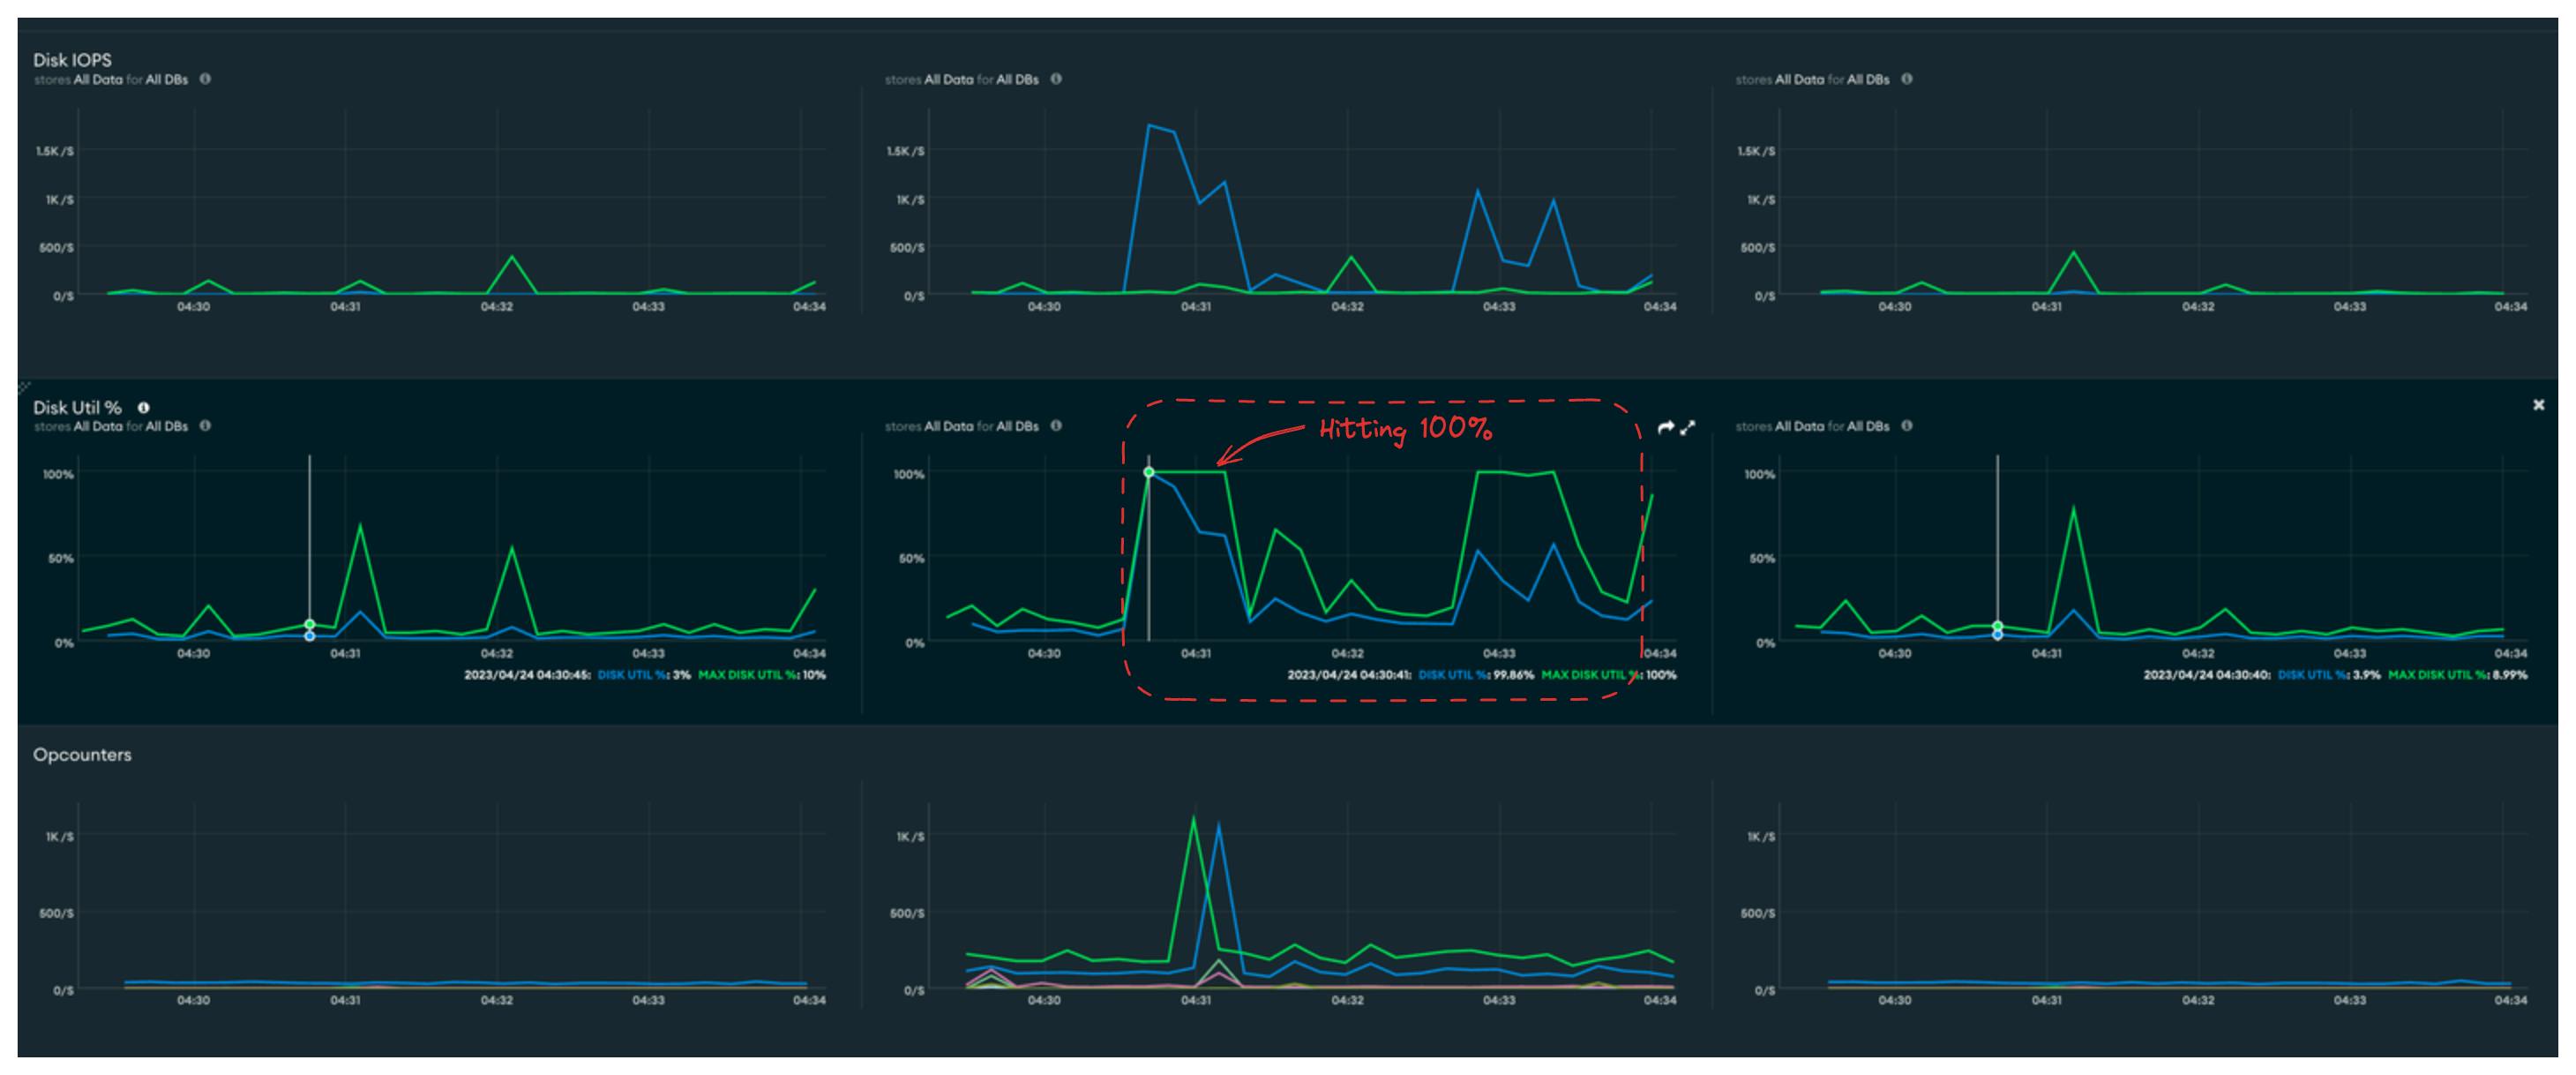Click 'All Data' in first Disk IOPS chart subtitle
The width and height of the screenshot is (2576, 1075).
pos(98,79)
